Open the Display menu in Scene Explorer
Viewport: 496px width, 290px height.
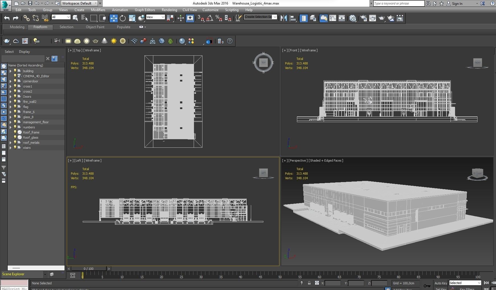point(24,52)
